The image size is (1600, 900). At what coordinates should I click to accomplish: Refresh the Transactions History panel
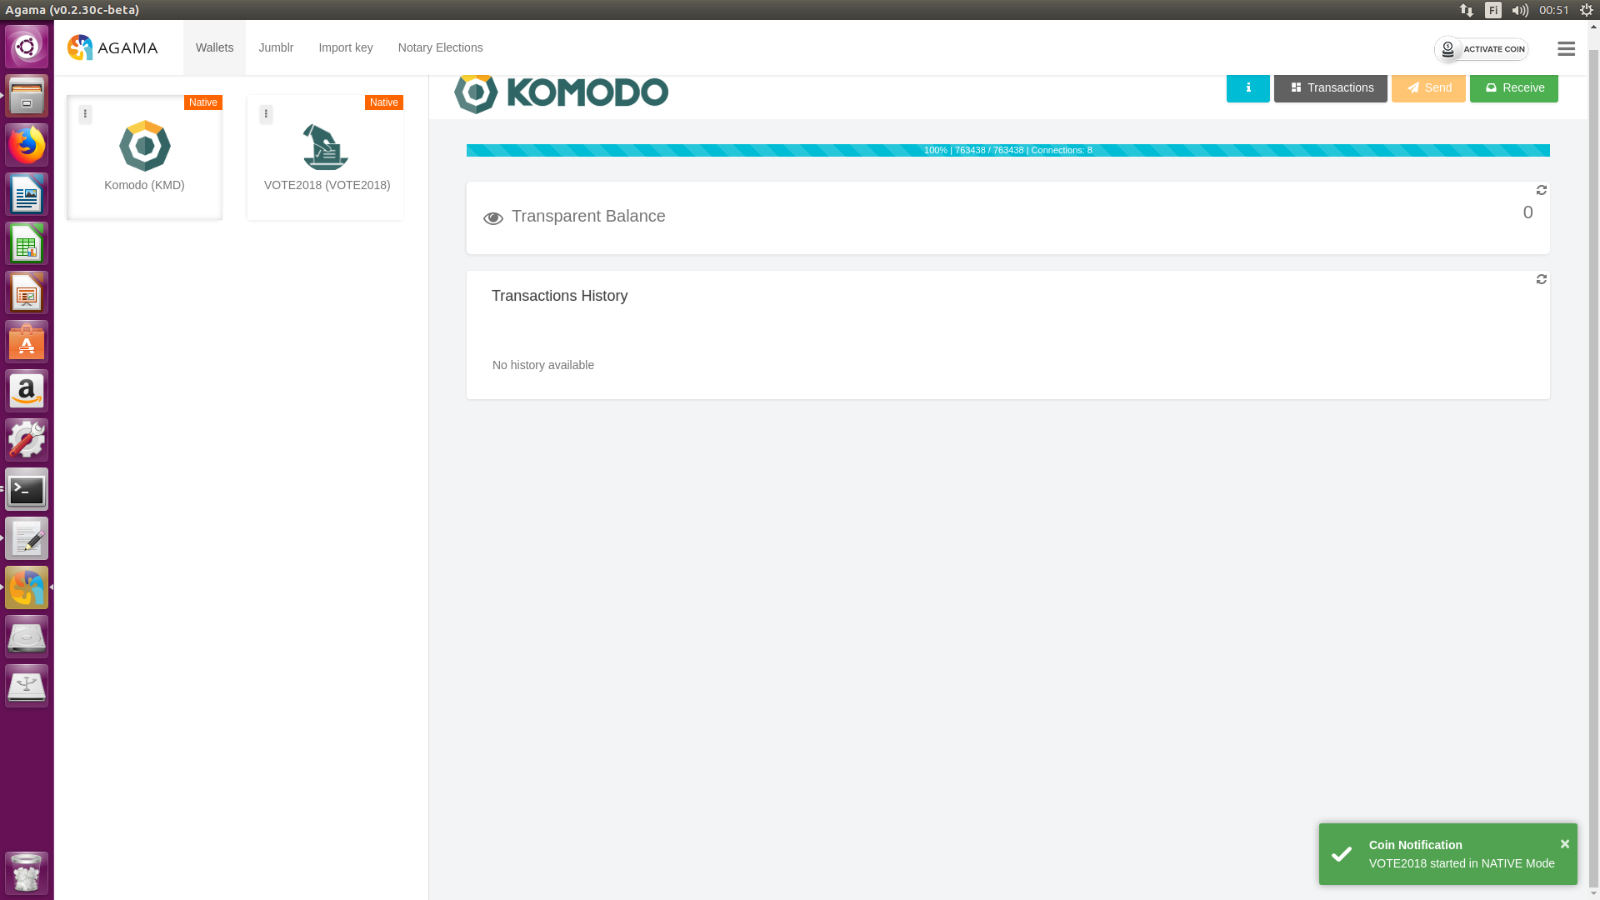click(x=1541, y=280)
